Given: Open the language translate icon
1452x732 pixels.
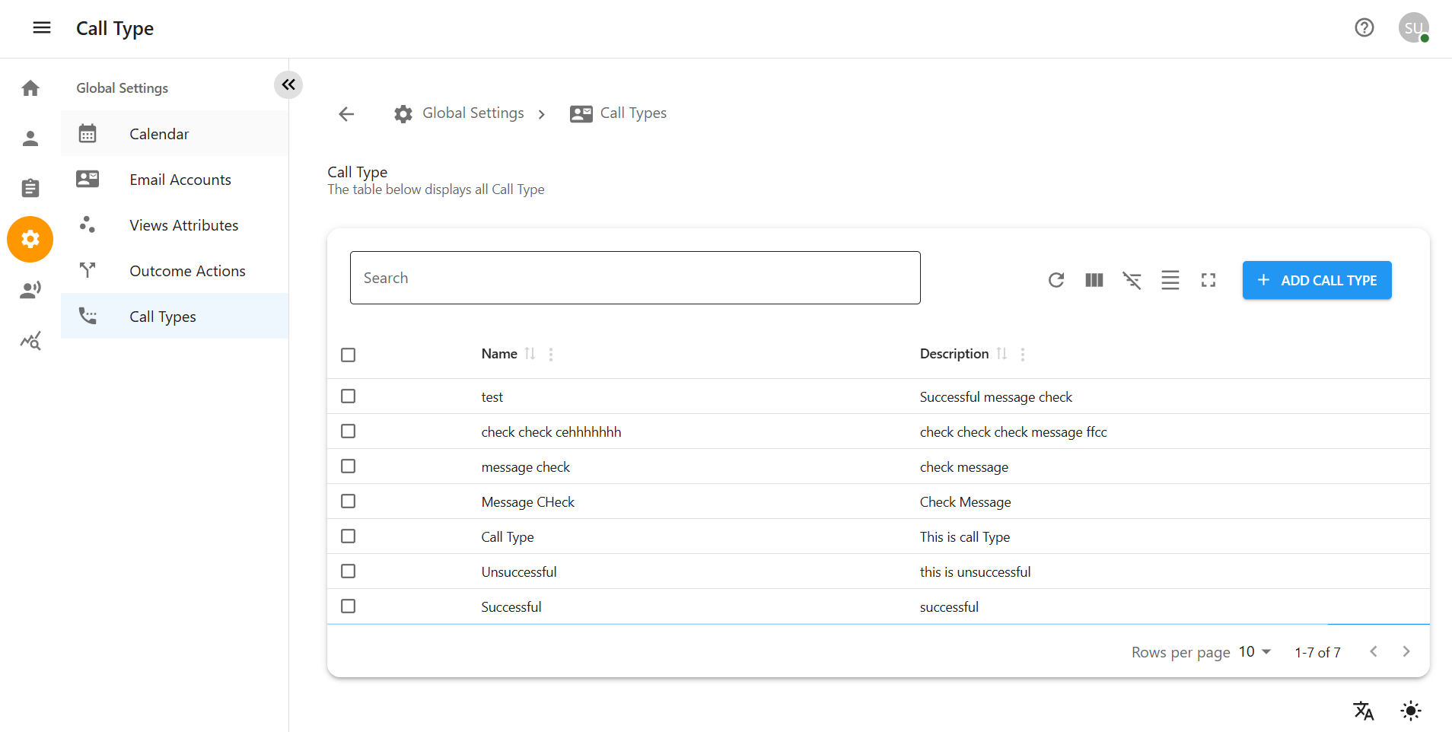Looking at the screenshot, I should (1363, 711).
